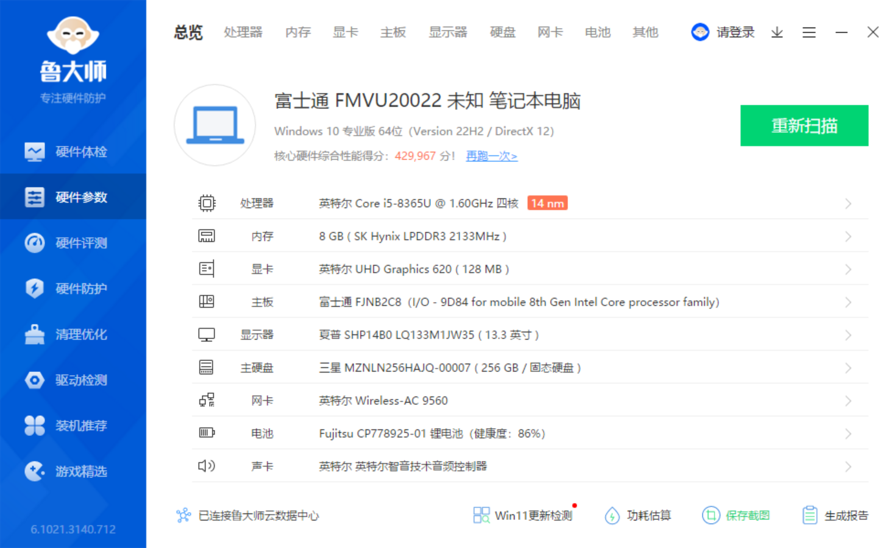The height and width of the screenshot is (548, 896).
Task: Click the 网卡 network icon
Action: coord(207,400)
